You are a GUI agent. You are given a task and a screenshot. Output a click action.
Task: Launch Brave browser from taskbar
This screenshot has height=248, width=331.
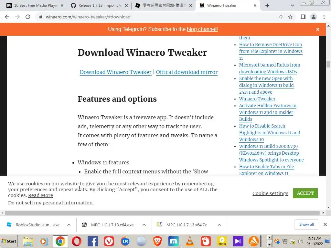pos(157,241)
